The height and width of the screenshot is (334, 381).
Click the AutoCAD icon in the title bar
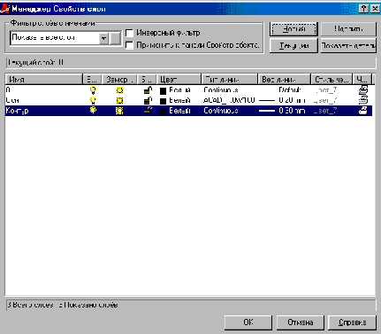point(5,9)
